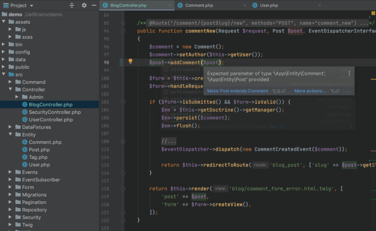The width and height of the screenshot is (376, 231).
Task: Open the Project view dropdown
Action: pyautogui.click(x=31, y=6)
